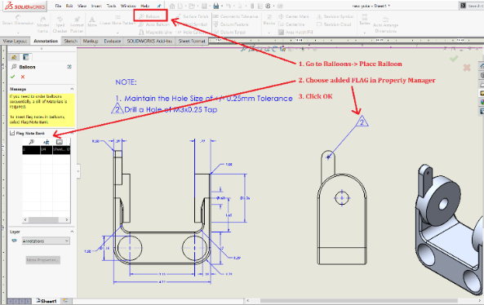Click the Balloon command
Screen dimensions: 484x305
[x=149, y=16]
